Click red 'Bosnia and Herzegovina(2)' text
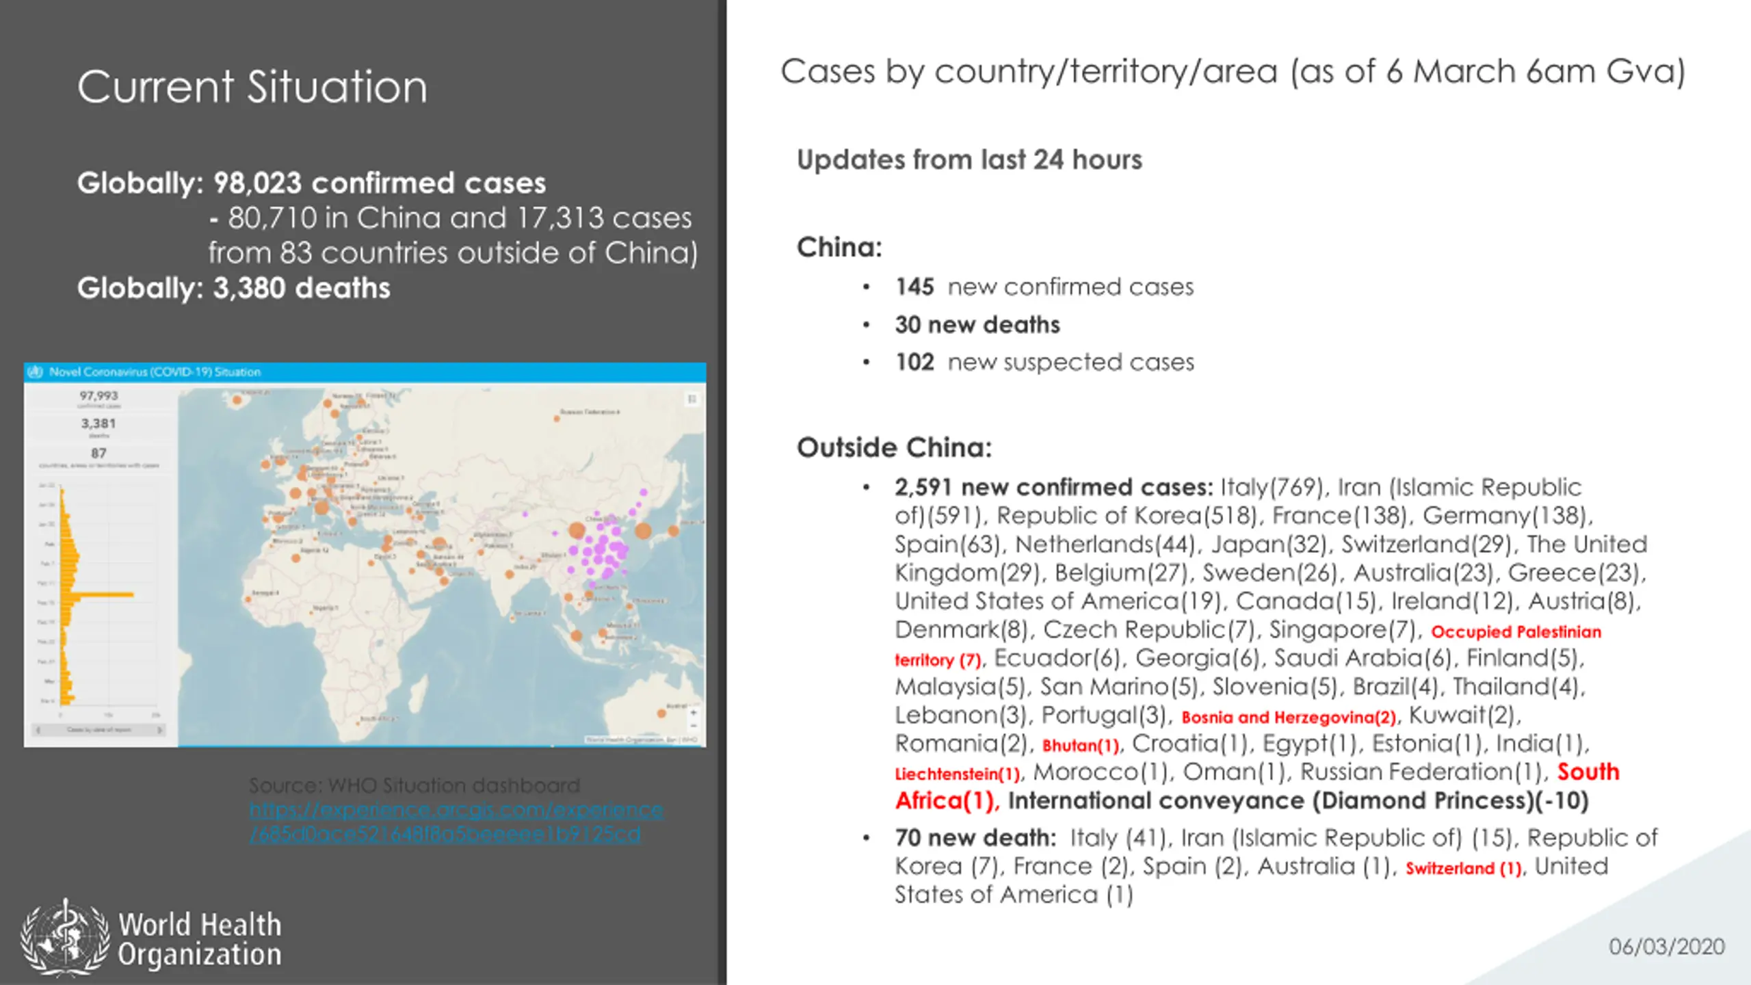Image resolution: width=1751 pixels, height=985 pixels. 1289,717
